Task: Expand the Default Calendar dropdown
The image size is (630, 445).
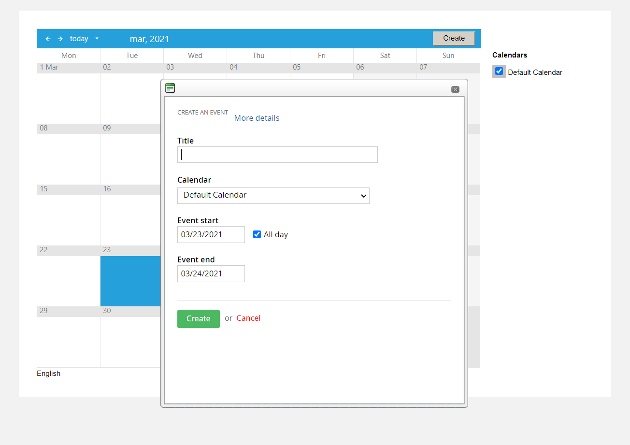Action: click(273, 196)
